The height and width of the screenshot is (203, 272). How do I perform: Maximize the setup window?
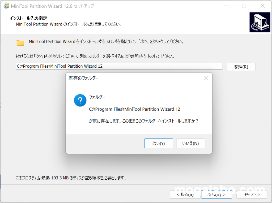coord(244,6)
